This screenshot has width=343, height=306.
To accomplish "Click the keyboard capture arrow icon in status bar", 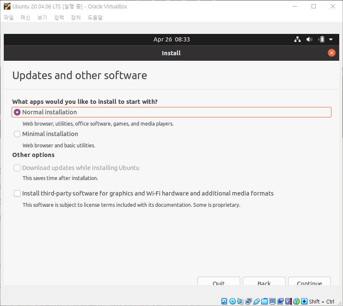I will point(304,301).
